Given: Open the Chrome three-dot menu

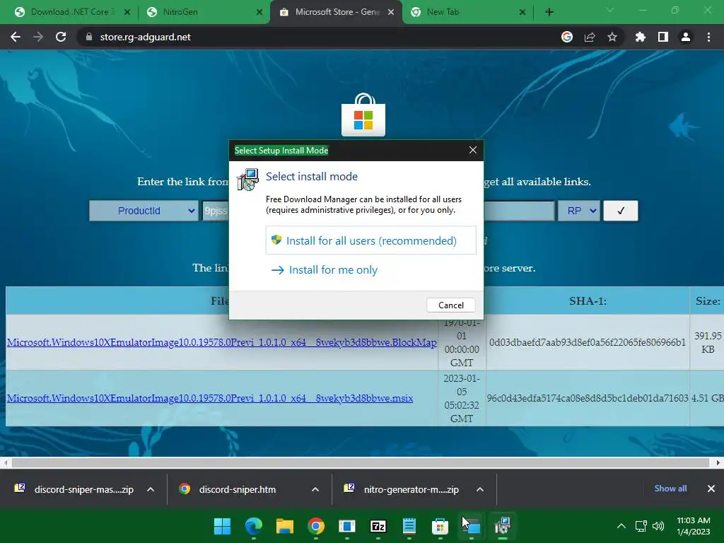Looking at the screenshot, I should tap(708, 37).
